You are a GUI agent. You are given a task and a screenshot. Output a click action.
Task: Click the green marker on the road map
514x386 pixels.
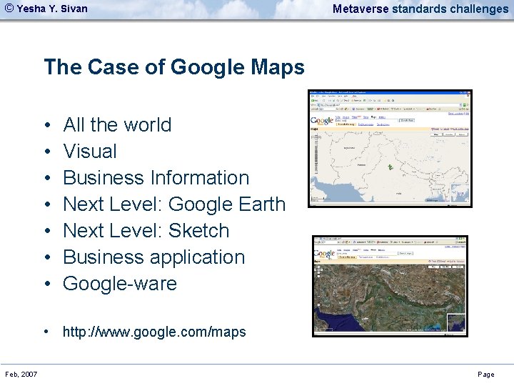click(390, 167)
